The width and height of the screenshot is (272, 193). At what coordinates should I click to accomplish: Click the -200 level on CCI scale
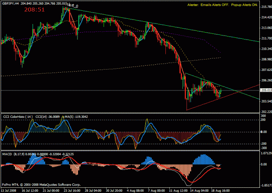point(263,144)
